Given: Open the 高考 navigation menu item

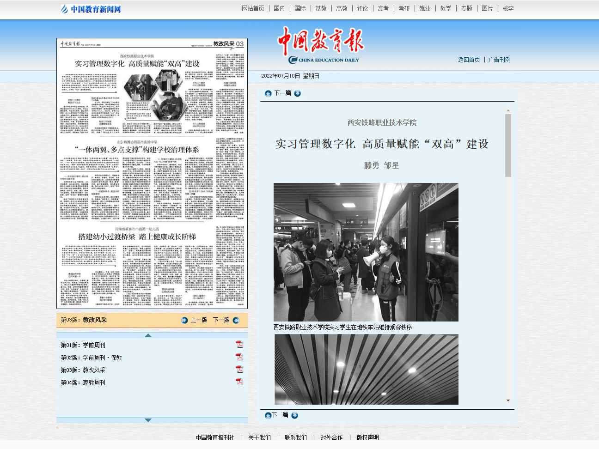Looking at the screenshot, I should [x=383, y=8].
